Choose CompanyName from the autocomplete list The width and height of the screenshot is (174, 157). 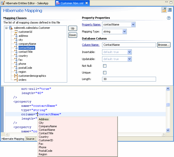click(48, 126)
